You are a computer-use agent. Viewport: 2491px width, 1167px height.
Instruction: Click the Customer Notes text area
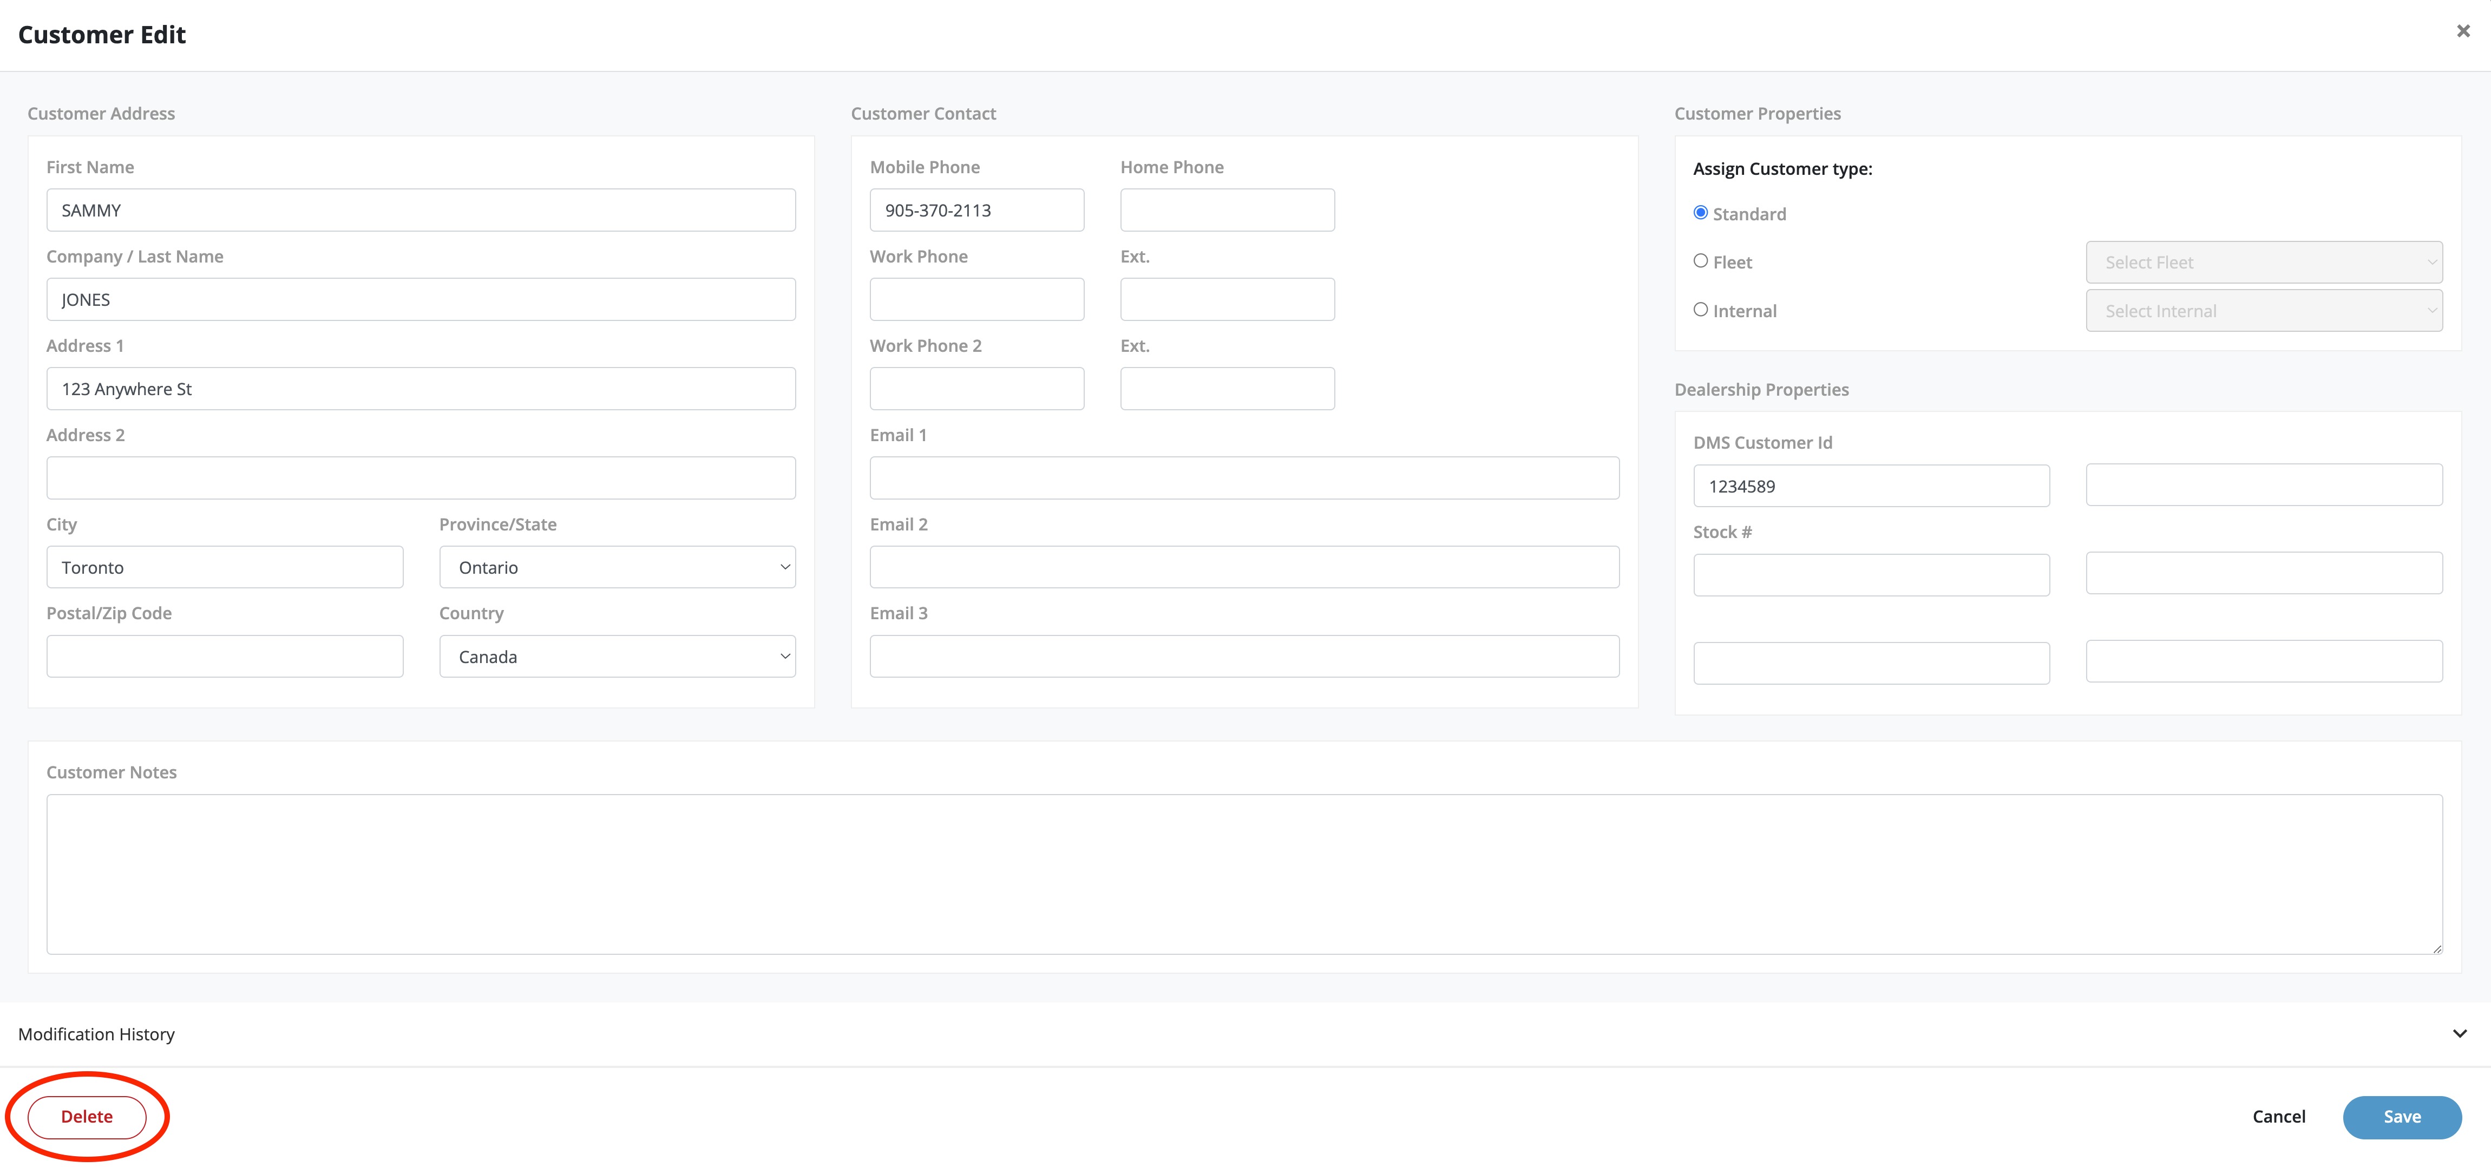[1243, 874]
